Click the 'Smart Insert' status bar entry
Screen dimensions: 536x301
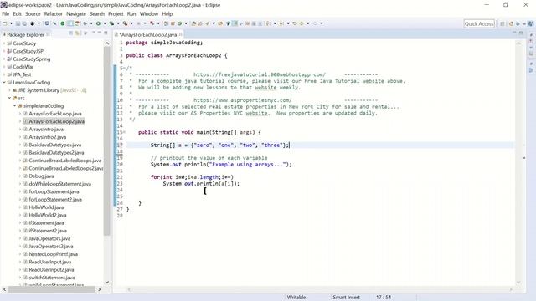point(346,298)
